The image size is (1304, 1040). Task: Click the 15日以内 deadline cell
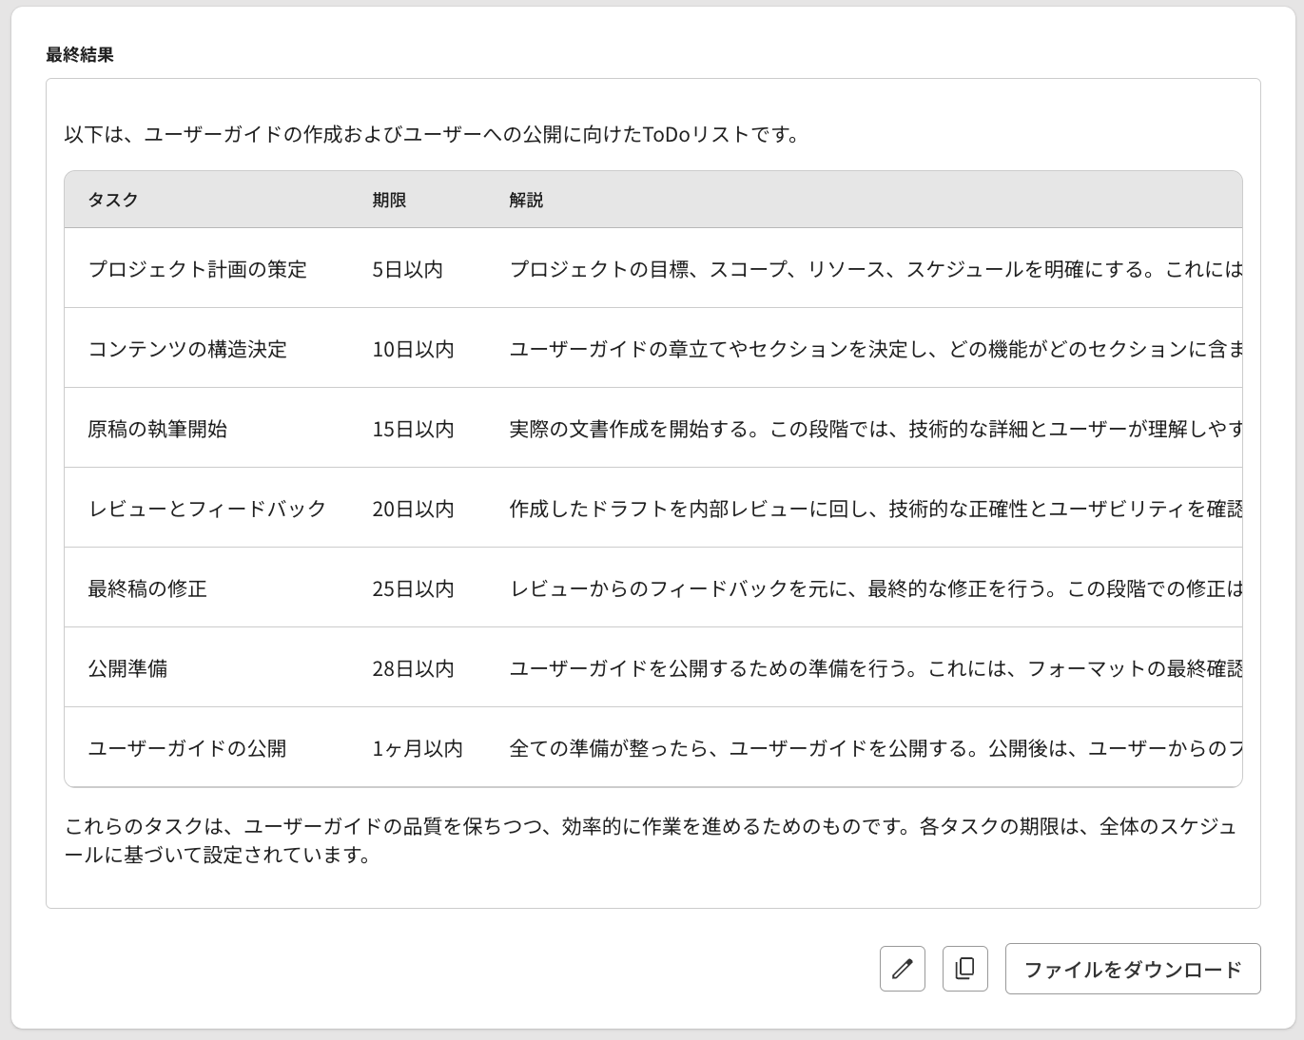click(413, 429)
